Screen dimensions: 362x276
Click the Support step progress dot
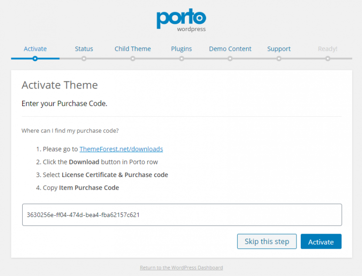(279, 58)
